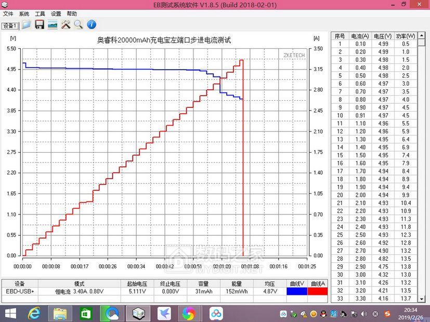The height and width of the screenshot is (322, 430).
Task: Select row 33 in the data table
Action: 374,299
